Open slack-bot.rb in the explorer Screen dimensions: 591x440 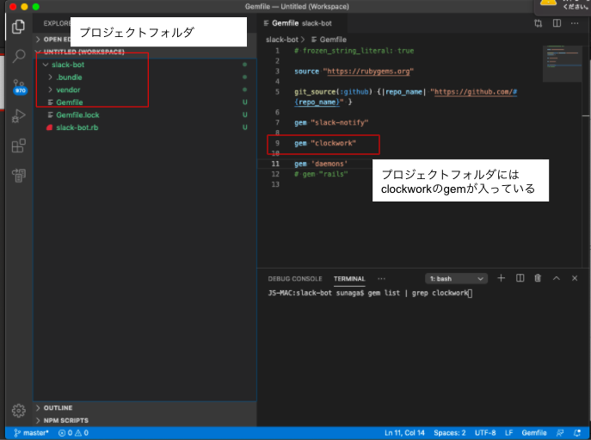pyautogui.click(x=77, y=127)
